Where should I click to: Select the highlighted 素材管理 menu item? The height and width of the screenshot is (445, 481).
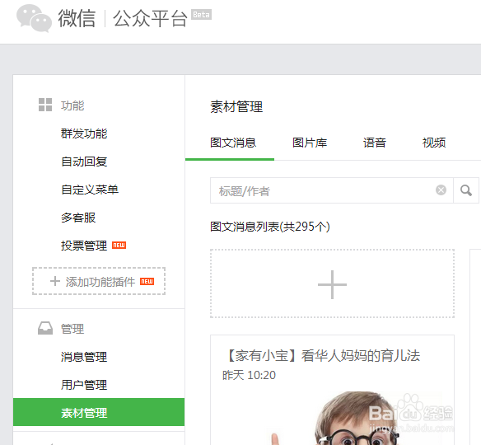[x=99, y=412]
